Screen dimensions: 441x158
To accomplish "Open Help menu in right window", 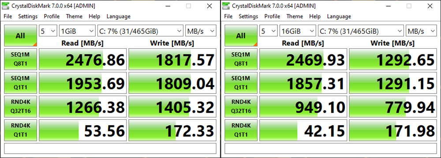I will pyautogui.click(x=315, y=17).
